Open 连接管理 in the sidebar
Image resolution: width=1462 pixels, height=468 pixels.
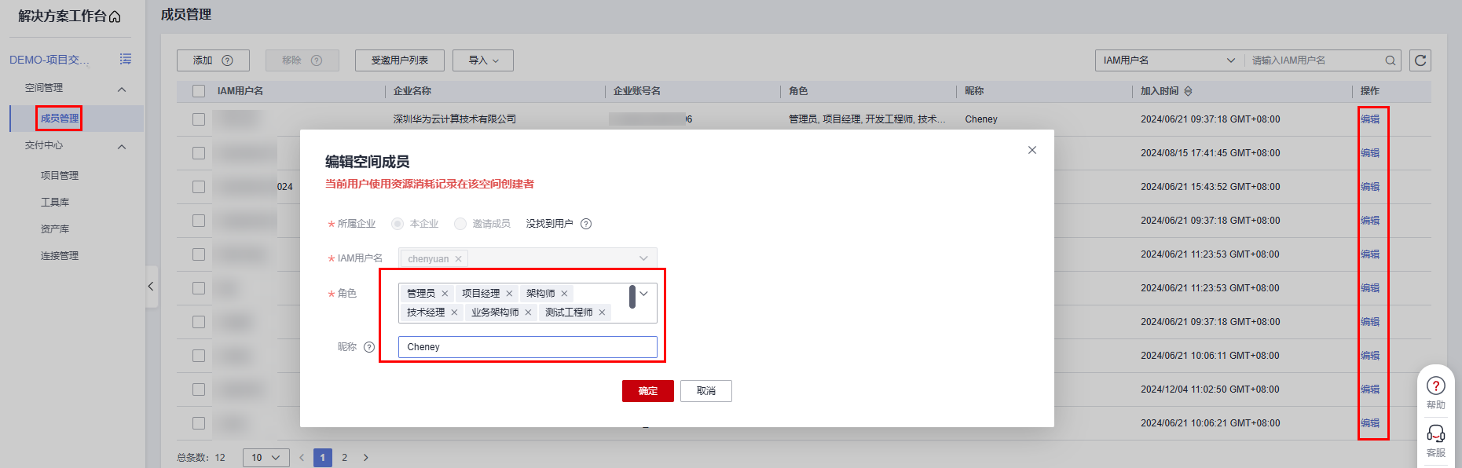click(x=60, y=256)
